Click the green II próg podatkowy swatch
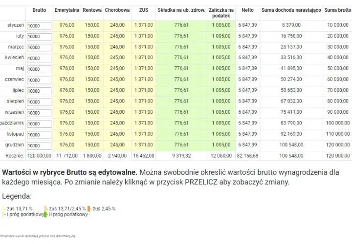Viewport: 352px width, 244px height. click(x=45, y=214)
